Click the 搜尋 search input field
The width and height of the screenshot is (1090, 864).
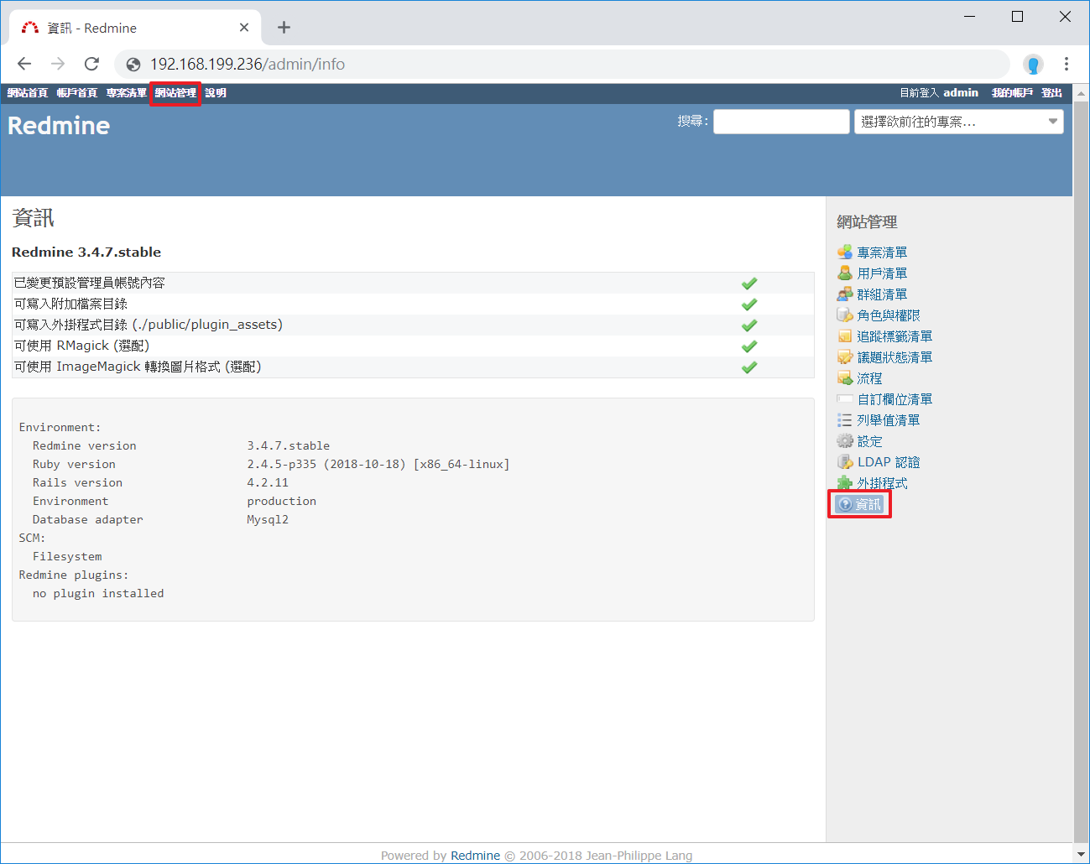(781, 122)
